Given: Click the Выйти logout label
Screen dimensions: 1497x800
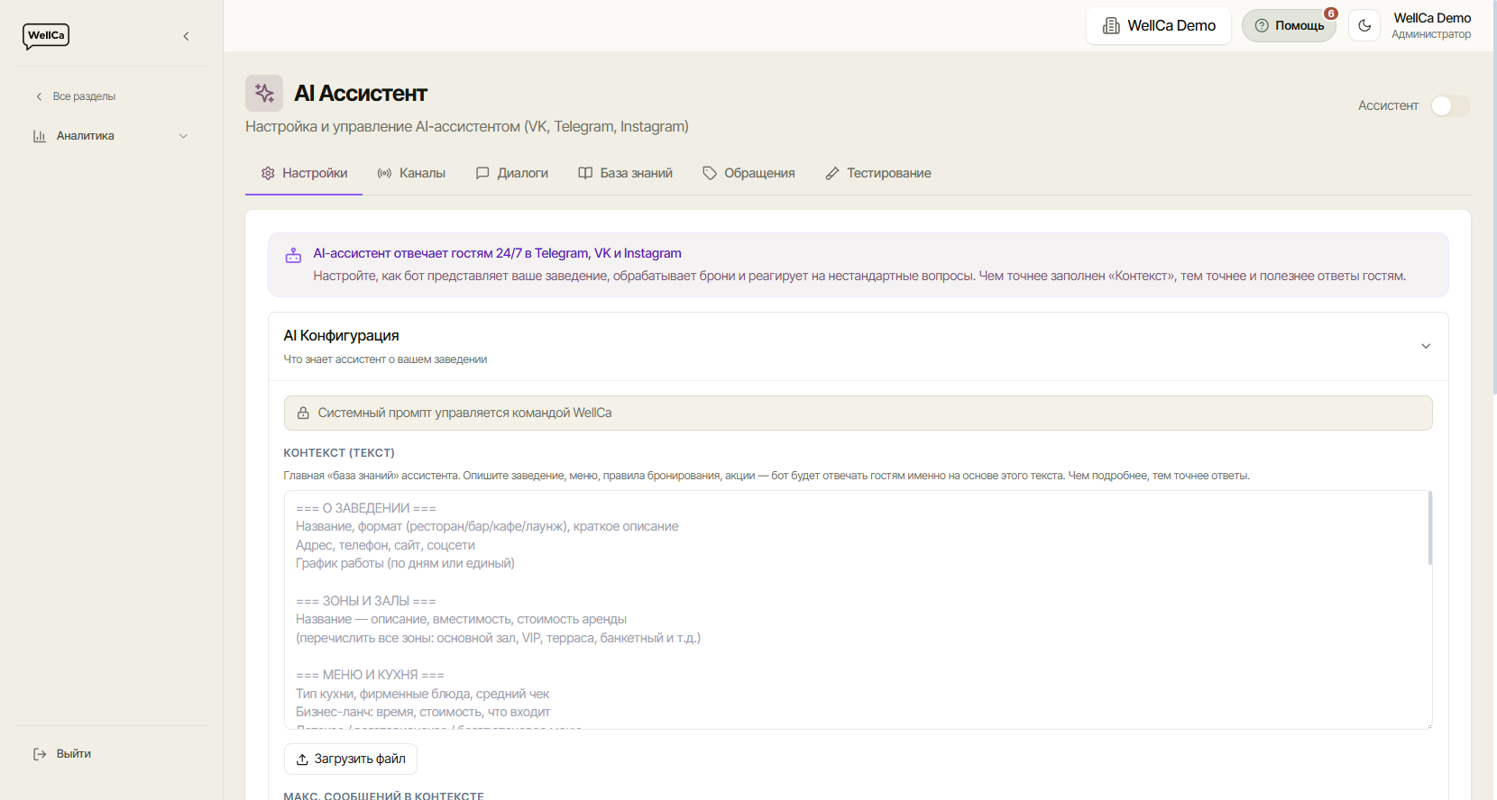Looking at the screenshot, I should tap(74, 754).
